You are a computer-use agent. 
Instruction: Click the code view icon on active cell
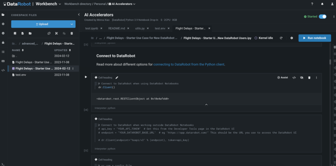point(294,78)
